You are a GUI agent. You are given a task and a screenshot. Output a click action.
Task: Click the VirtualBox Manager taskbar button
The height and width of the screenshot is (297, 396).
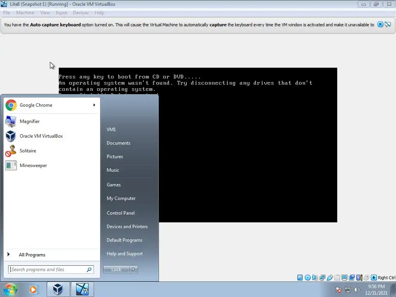(58, 289)
